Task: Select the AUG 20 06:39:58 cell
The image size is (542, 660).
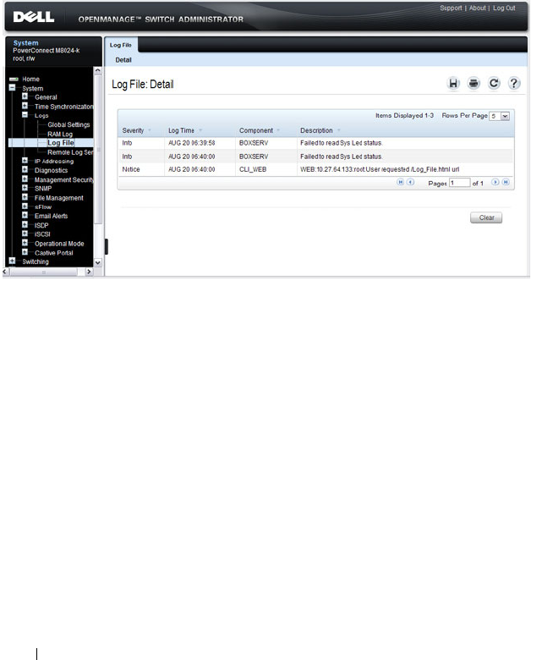Action: click(x=192, y=143)
